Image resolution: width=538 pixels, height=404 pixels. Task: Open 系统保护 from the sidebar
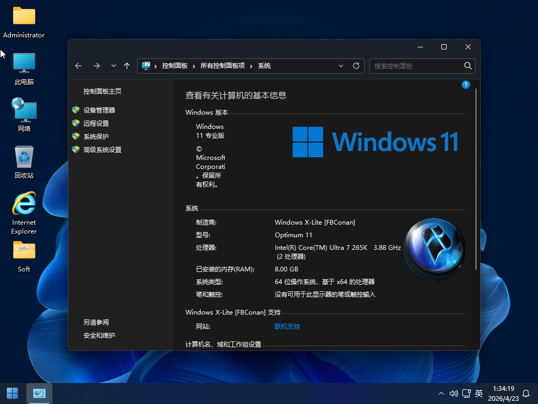[x=96, y=136]
